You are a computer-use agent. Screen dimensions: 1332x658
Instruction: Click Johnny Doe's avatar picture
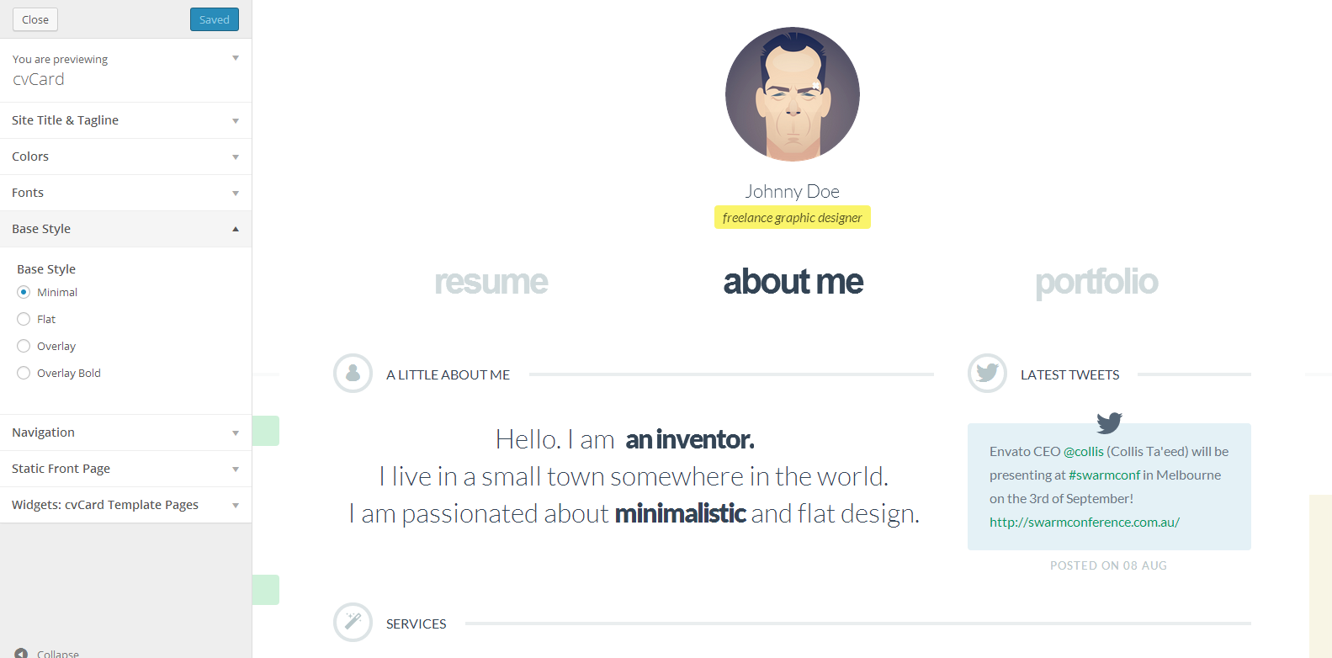792,94
